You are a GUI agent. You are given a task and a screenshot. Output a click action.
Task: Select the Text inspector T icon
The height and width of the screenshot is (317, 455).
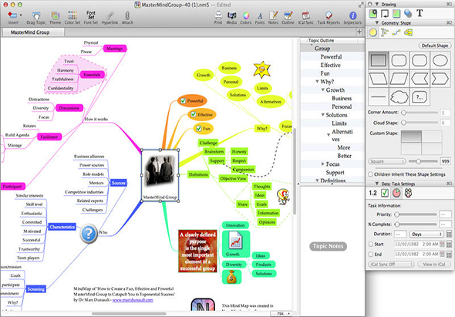click(x=420, y=13)
